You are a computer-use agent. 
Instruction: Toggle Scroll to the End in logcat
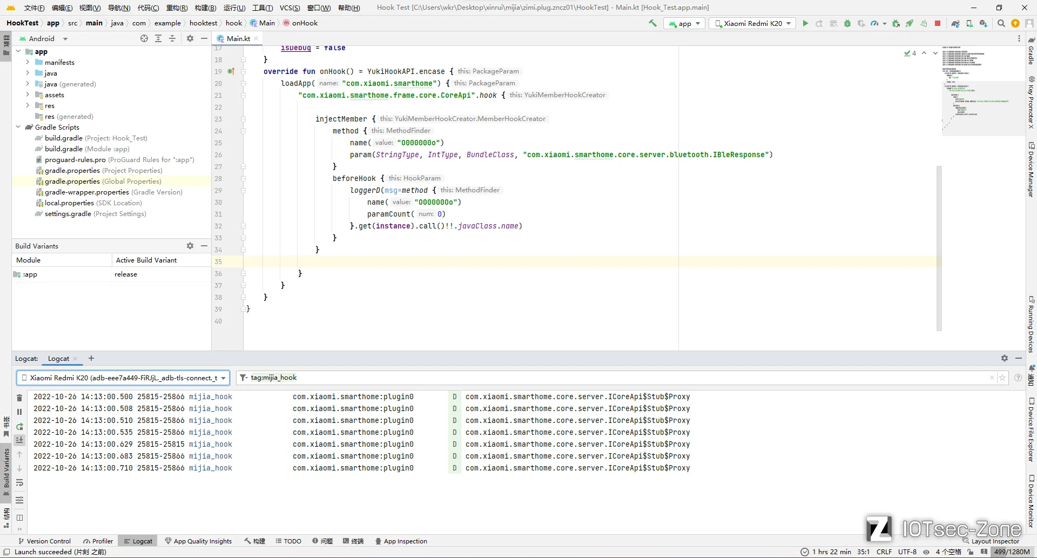(19, 440)
